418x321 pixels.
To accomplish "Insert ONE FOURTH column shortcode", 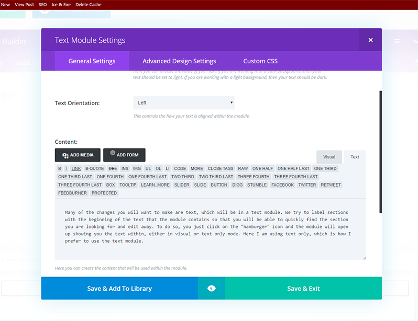I will pyautogui.click(x=110, y=177).
